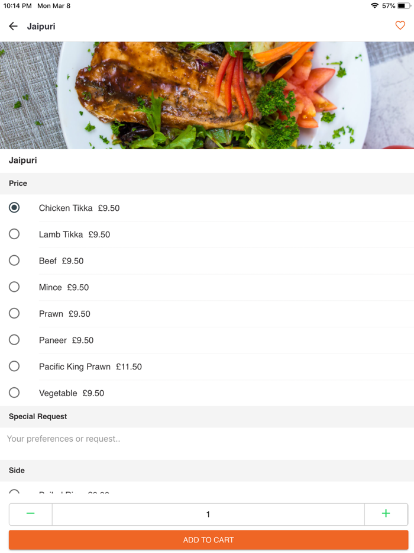Tap the battery indicator icon
The height and width of the screenshot is (553, 414).
(x=404, y=6)
